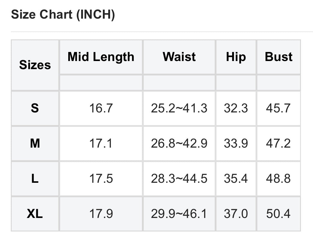
Task: Select the 17.9 mid length cell
Action: [x=101, y=214]
